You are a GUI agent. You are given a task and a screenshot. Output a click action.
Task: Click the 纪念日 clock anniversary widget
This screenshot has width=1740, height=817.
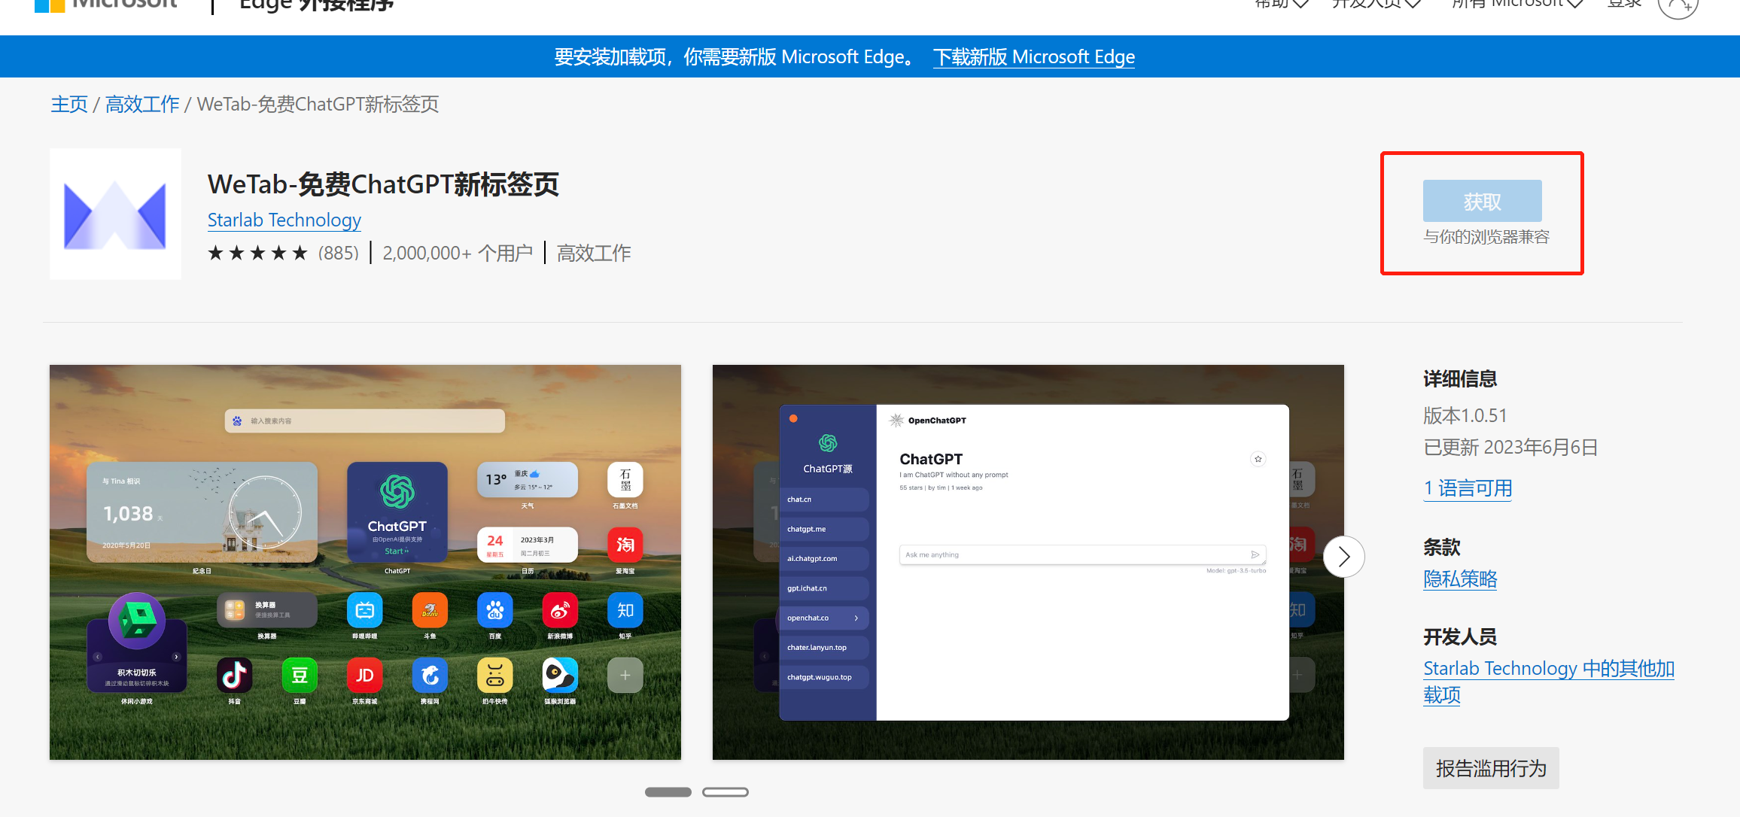(202, 512)
